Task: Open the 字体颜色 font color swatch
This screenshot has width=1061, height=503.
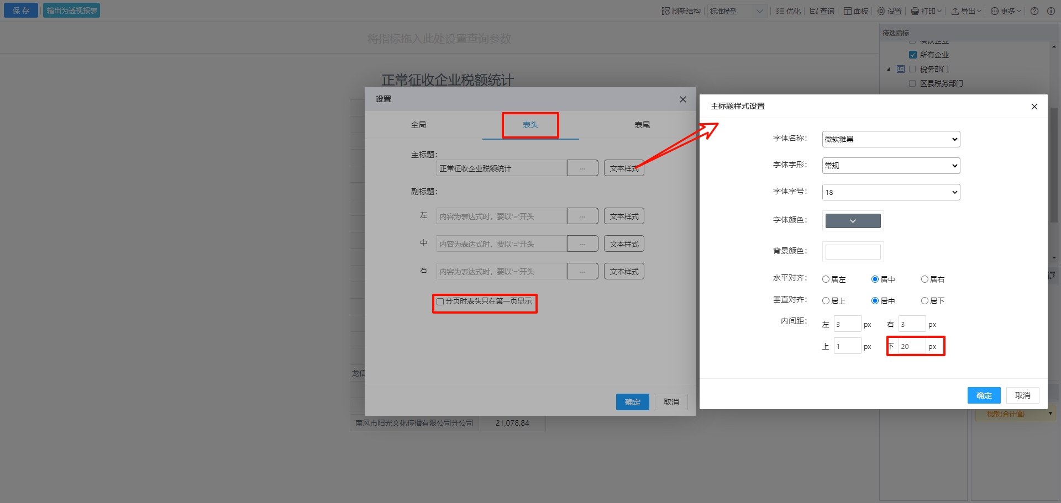Action: pyautogui.click(x=853, y=221)
